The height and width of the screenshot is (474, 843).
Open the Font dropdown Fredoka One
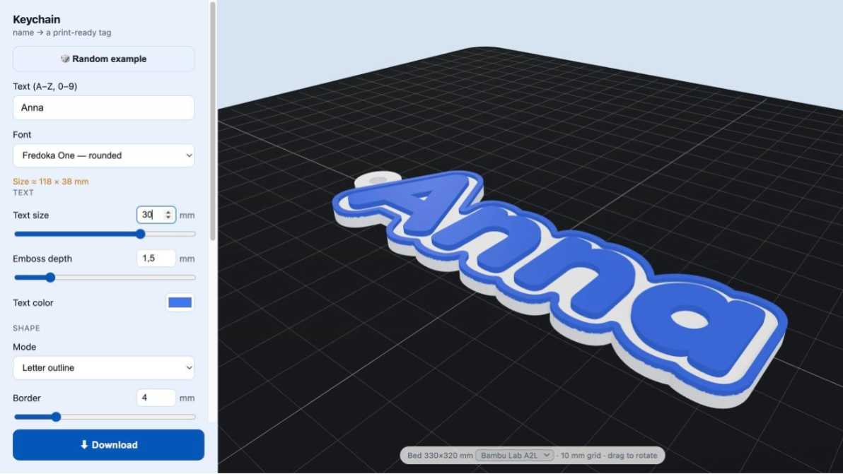pos(104,155)
